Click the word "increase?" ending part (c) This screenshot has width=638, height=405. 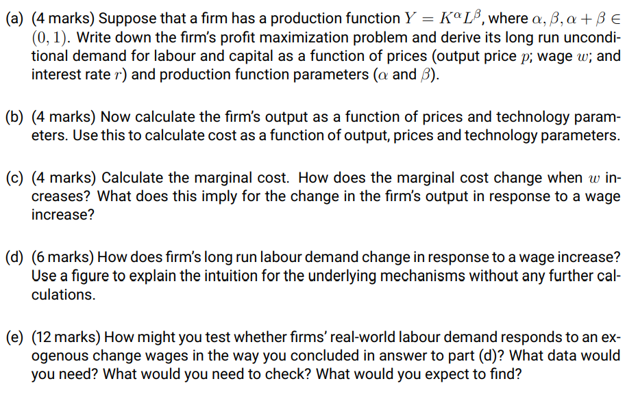point(63,215)
